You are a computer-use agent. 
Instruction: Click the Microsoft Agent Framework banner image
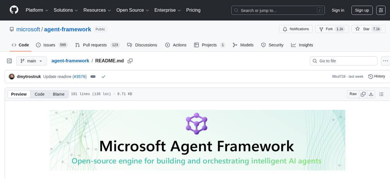(x=197, y=140)
